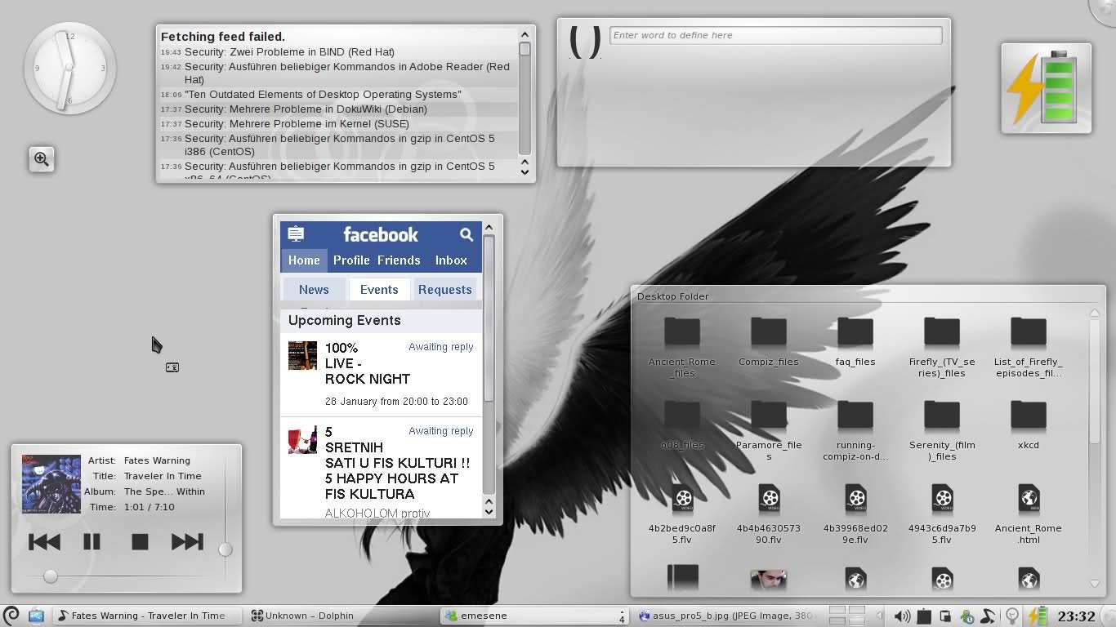Open the faq_files folder
This screenshot has width=1116, height=627.
[855, 341]
